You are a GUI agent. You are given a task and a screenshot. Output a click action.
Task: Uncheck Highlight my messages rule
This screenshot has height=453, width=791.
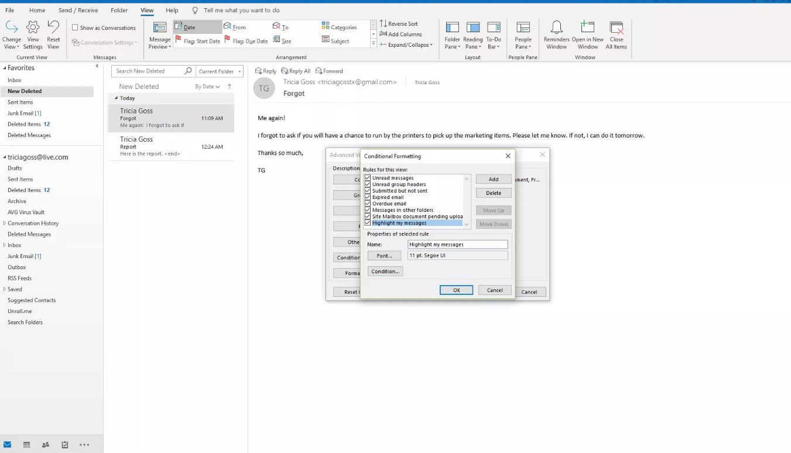pyautogui.click(x=368, y=223)
